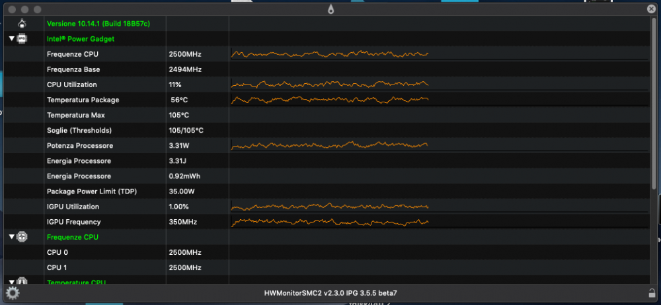Select the Temperature CPU group header
This screenshot has height=305, width=661.
click(x=76, y=282)
